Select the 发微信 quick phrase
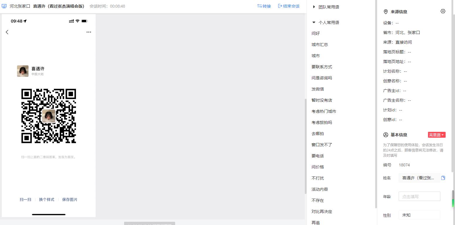Viewport: 455px width, 225px height. coord(318,89)
